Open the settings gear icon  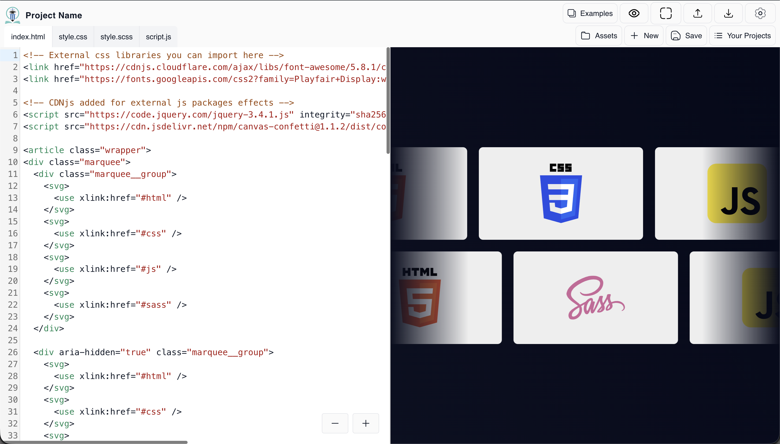(x=760, y=14)
